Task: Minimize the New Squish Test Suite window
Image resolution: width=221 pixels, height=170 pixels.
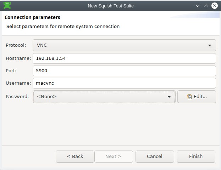Action: 198,6
